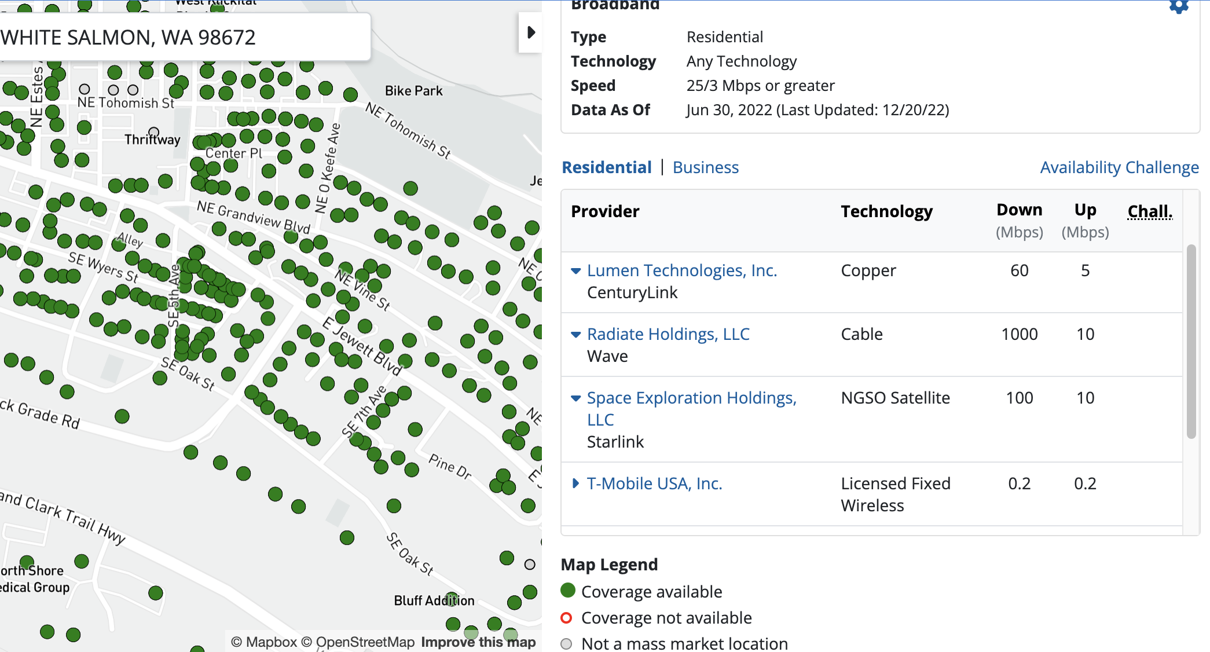This screenshot has width=1210, height=652.
Task: Click the 1000 Mbps download value
Action: (x=1020, y=334)
